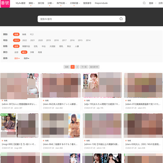Screen dimensions: 163x163
Task: Expand the 倒序 order dropdown
Action: (27, 58)
